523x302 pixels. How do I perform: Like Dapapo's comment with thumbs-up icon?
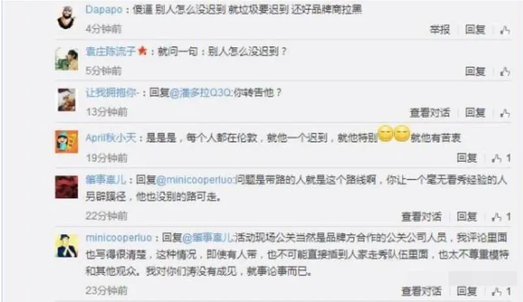(505, 30)
